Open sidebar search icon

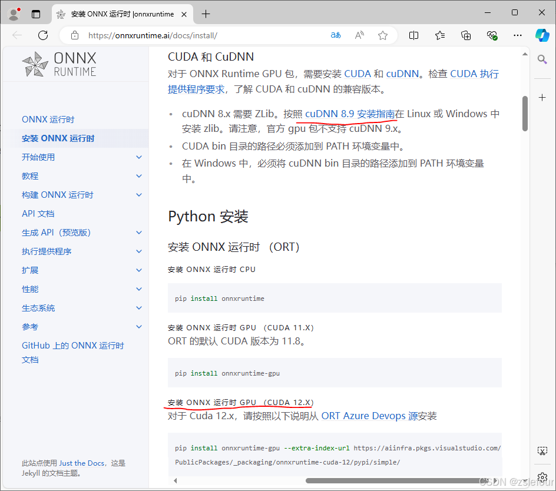(542, 59)
